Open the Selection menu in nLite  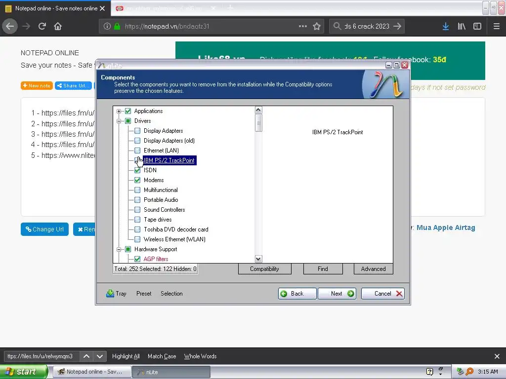(171, 294)
